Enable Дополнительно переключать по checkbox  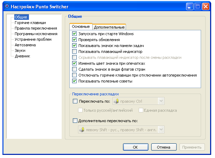click(x=75, y=121)
